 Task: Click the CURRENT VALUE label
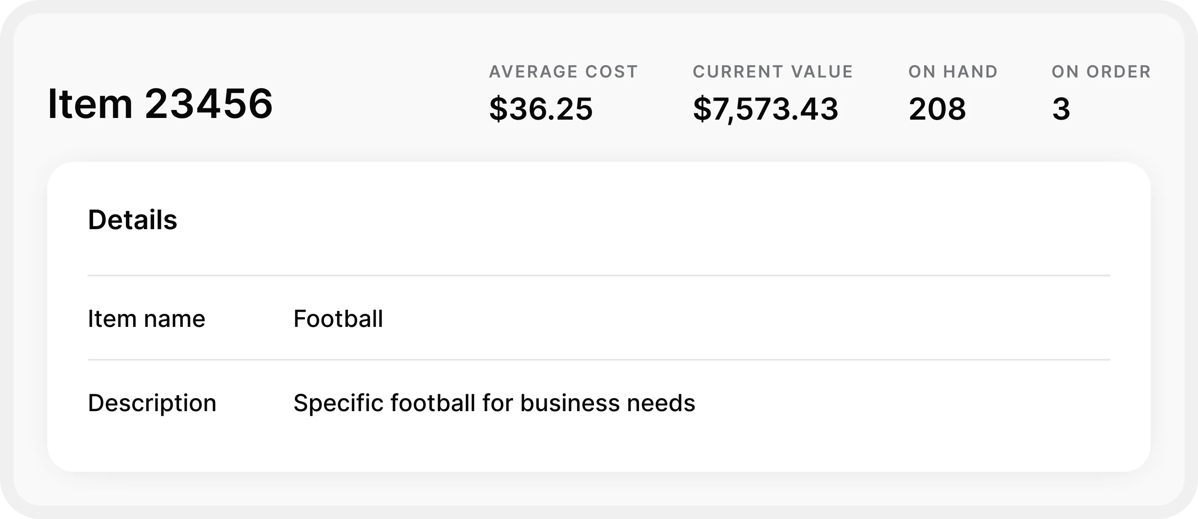point(773,72)
